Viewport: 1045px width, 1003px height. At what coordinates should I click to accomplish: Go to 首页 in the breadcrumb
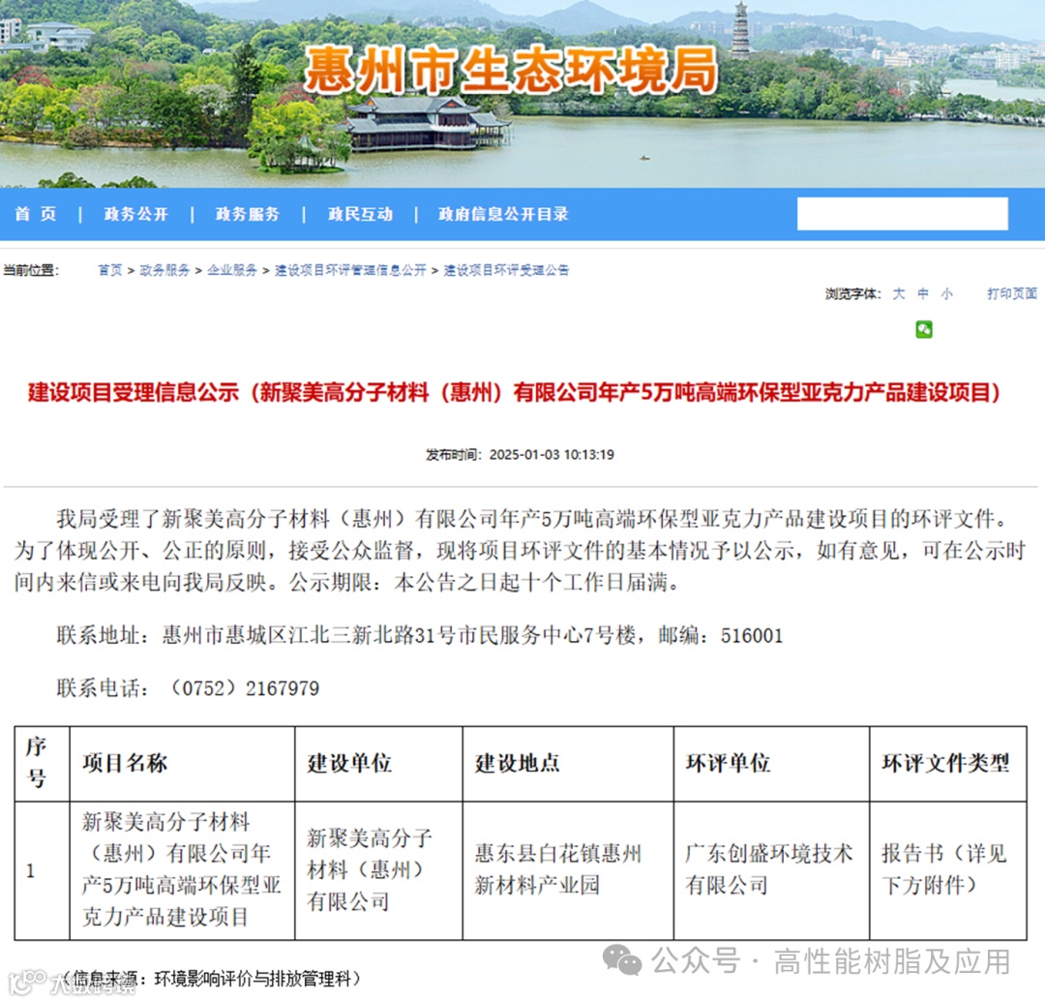pyautogui.click(x=110, y=270)
